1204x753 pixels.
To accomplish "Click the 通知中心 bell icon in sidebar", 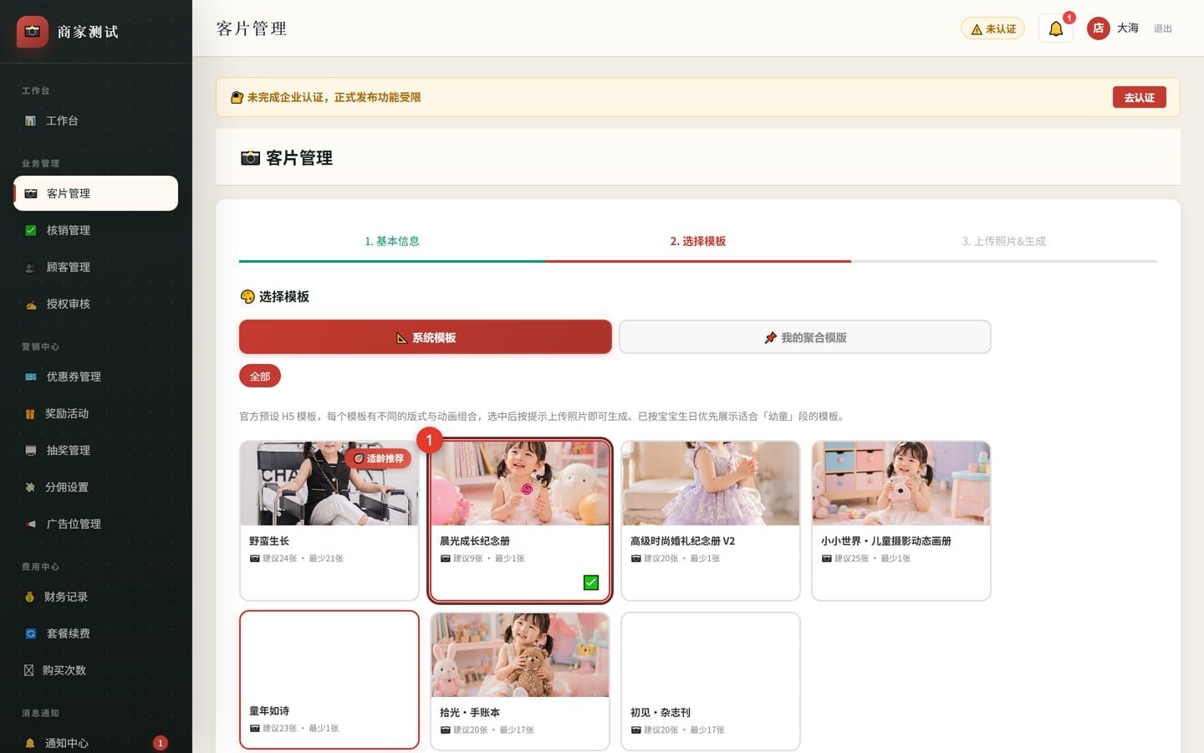I will click(x=30, y=743).
